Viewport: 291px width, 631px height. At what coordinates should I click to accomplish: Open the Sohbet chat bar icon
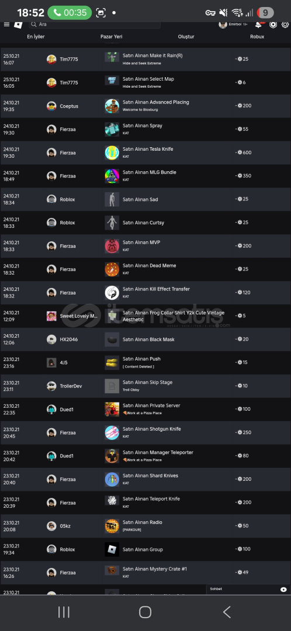(x=283, y=589)
